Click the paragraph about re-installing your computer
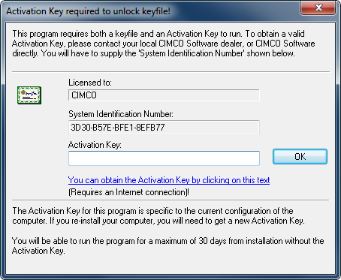 tap(158, 215)
